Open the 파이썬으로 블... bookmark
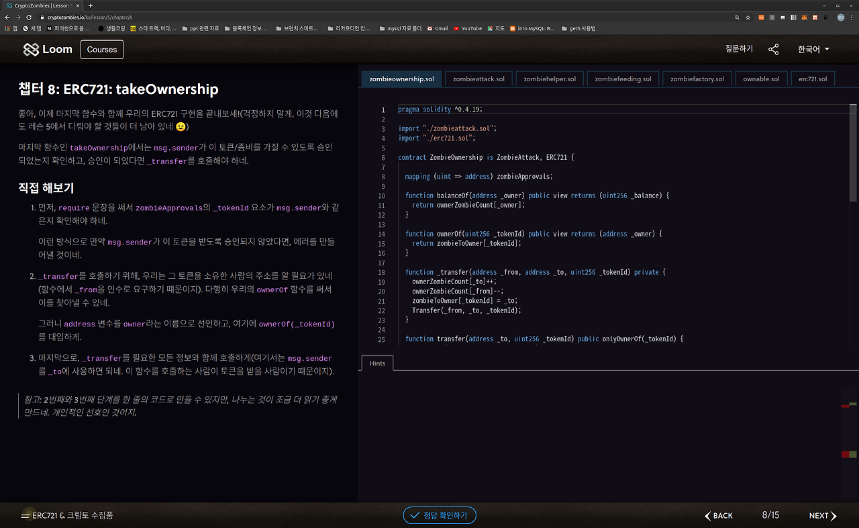Image resolution: width=859 pixels, height=528 pixels. (x=68, y=28)
